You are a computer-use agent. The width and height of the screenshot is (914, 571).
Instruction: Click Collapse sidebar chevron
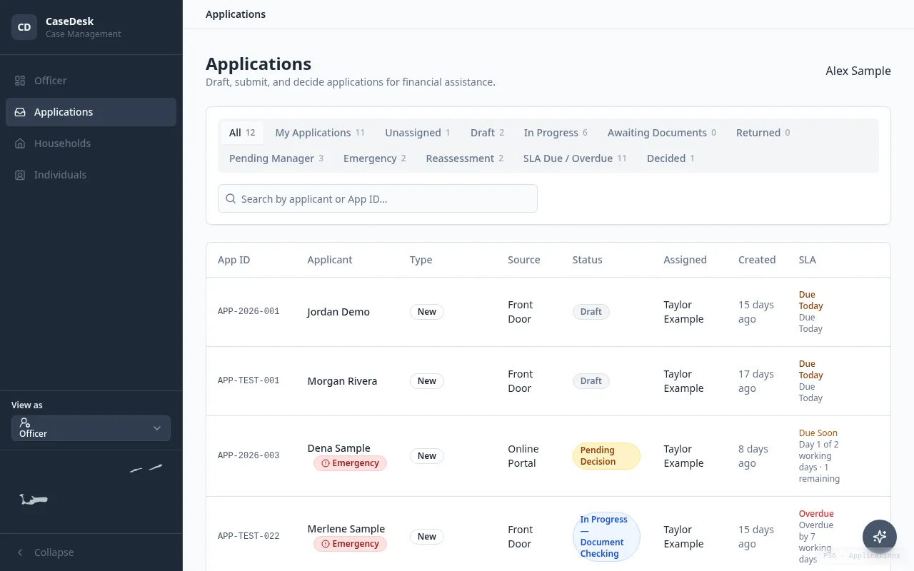point(20,552)
